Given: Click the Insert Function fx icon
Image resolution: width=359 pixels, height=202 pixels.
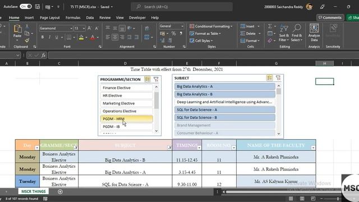Looking at the screenshot, I should (x=43, y=55).
